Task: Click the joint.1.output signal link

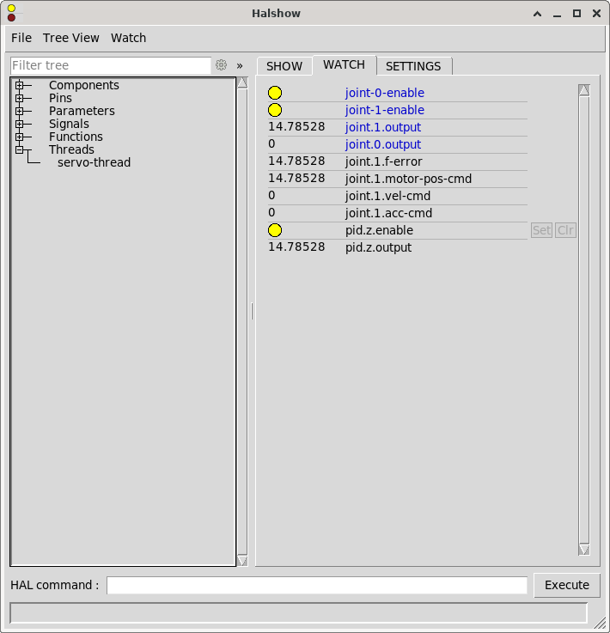Action: (x=383, y=127)
